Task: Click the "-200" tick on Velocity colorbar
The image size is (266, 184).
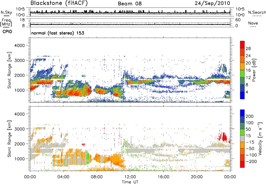Action: 251,161
